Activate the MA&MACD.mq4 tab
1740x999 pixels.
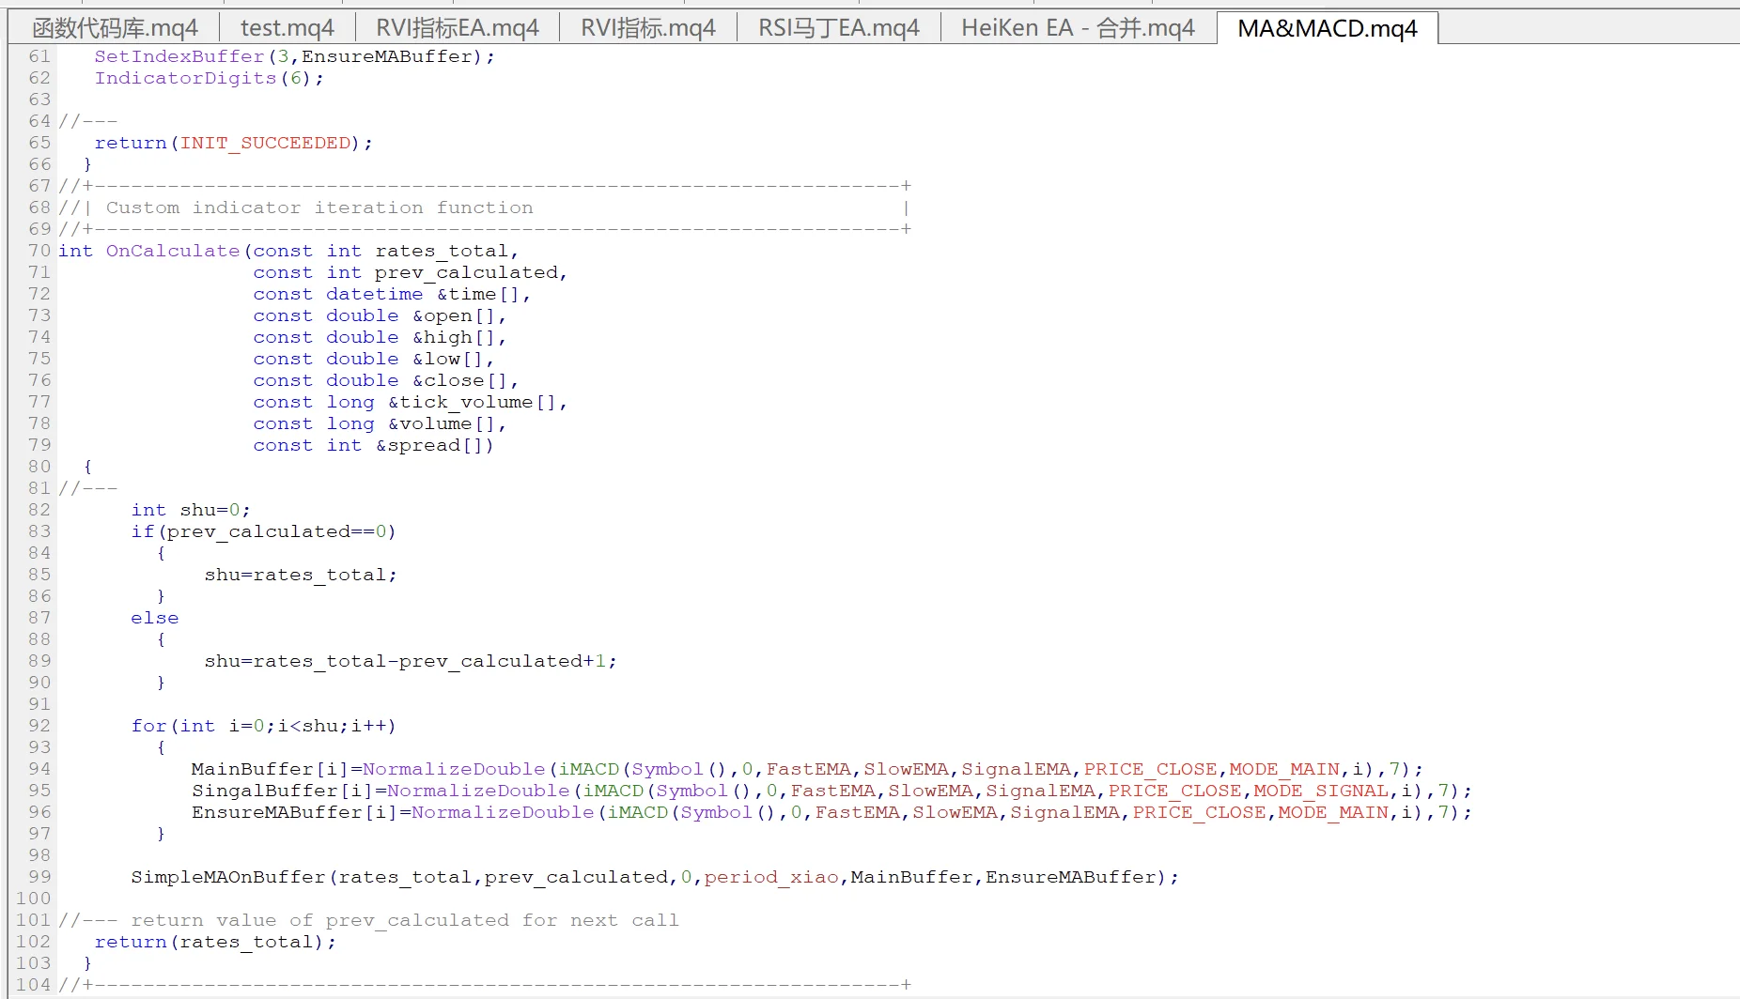[1328, 28]
